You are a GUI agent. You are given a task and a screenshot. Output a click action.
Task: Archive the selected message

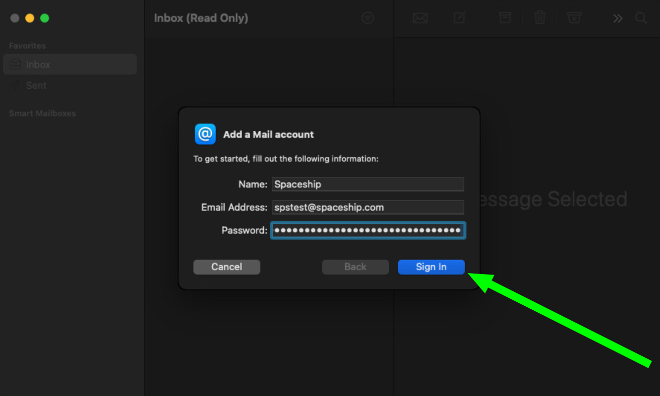click(x=504, y=18)
